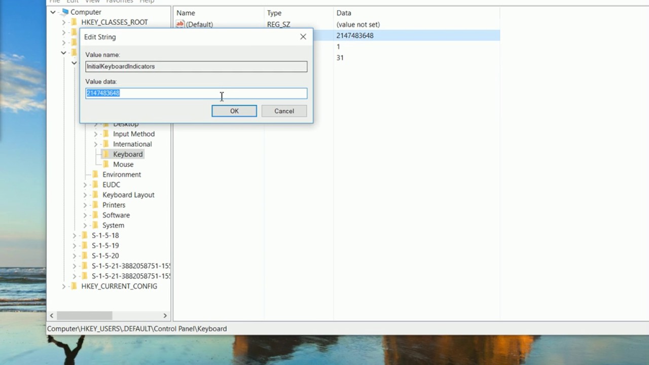Screen dimensions: 649x365
Task: Select the Input Method key label
Action: point(134,134)
